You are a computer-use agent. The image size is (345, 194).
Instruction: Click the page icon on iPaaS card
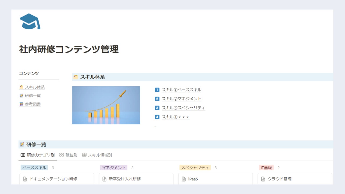(x=184, y=179)
